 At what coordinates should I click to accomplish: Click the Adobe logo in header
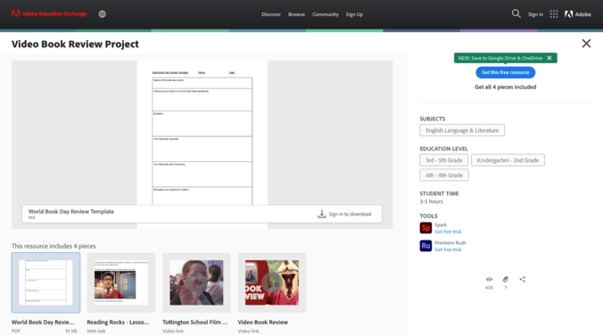click(578, 14)
